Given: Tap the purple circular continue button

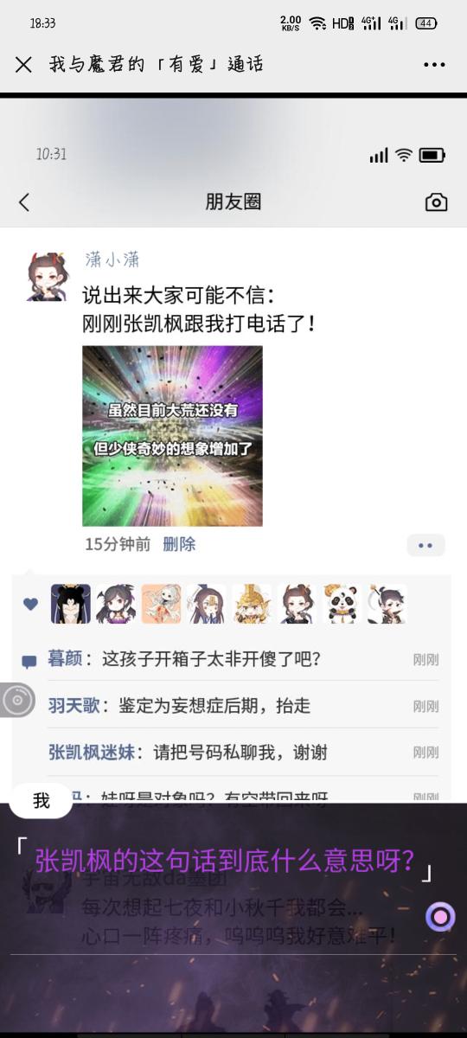Looking at the screenshot, I should point(440,916).
